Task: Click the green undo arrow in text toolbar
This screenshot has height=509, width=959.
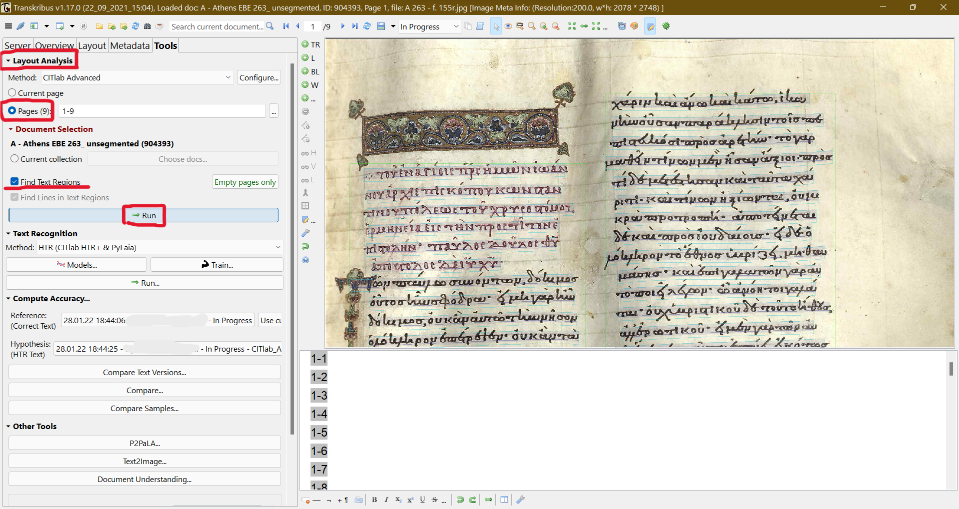Action: 460,500
